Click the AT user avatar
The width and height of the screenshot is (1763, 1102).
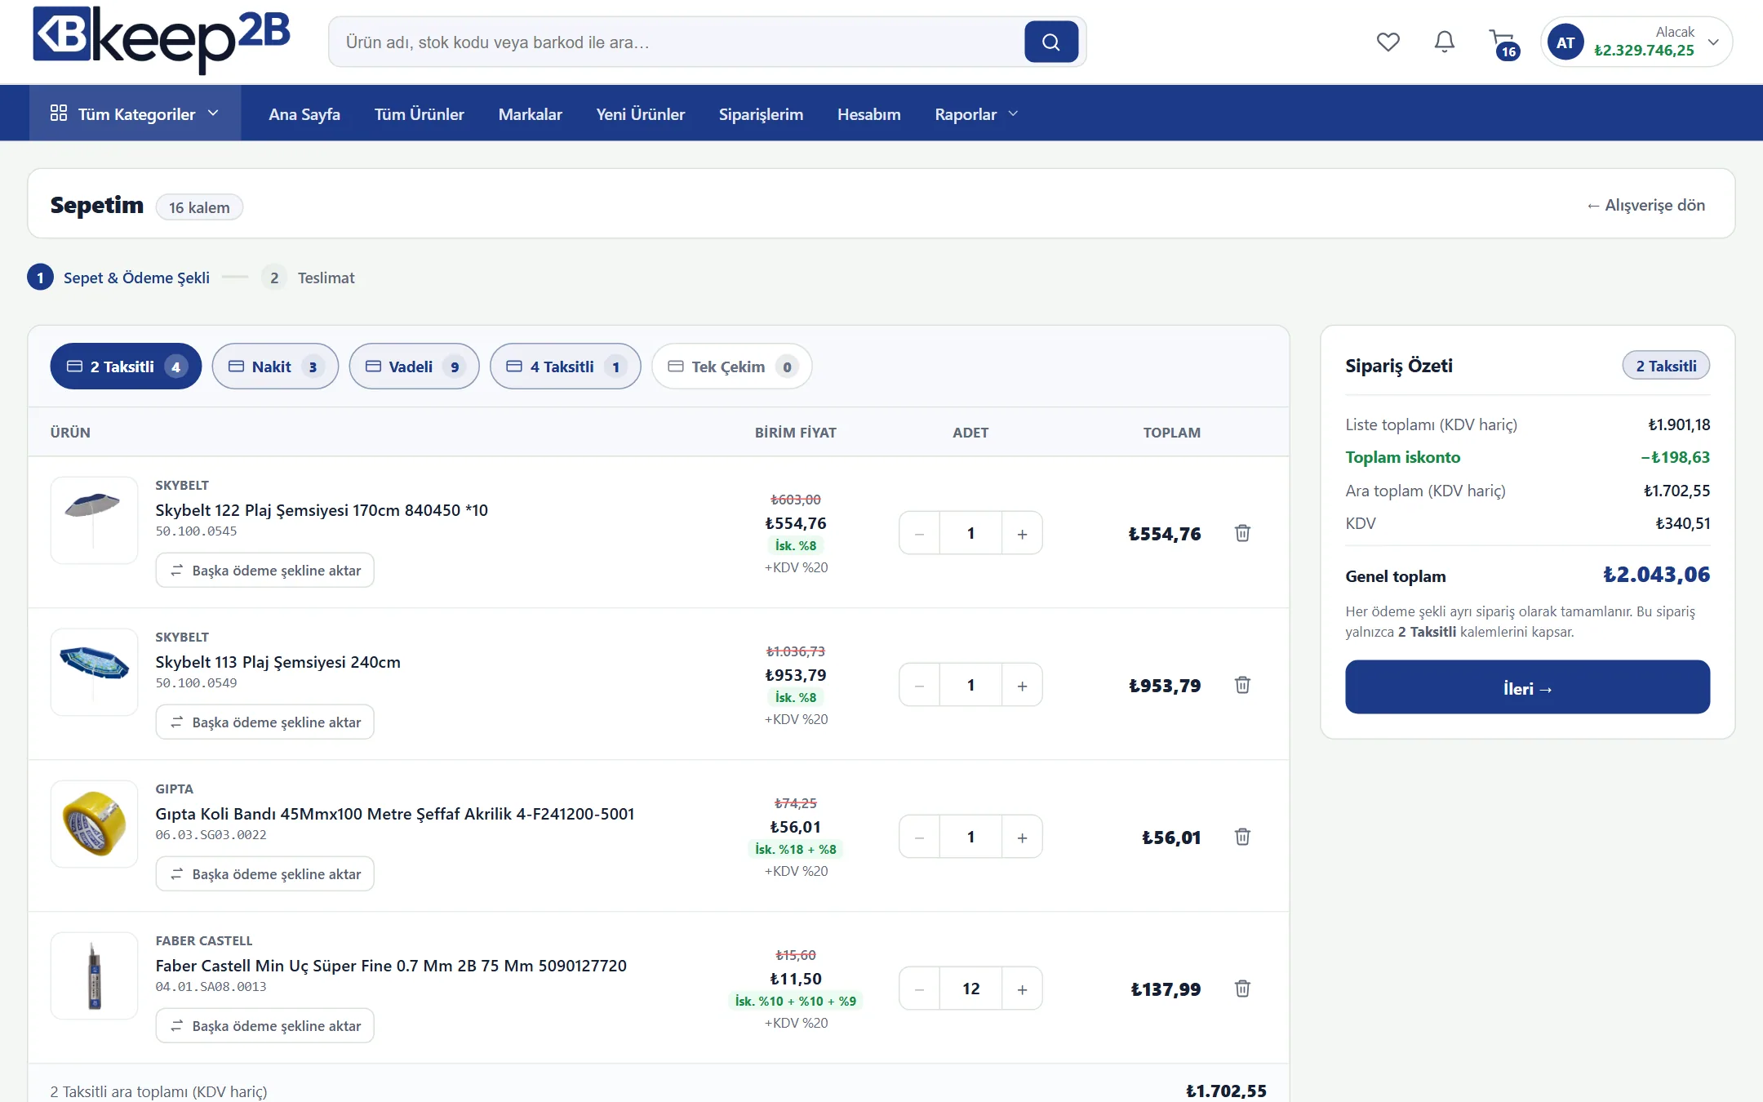point(1565,42)
